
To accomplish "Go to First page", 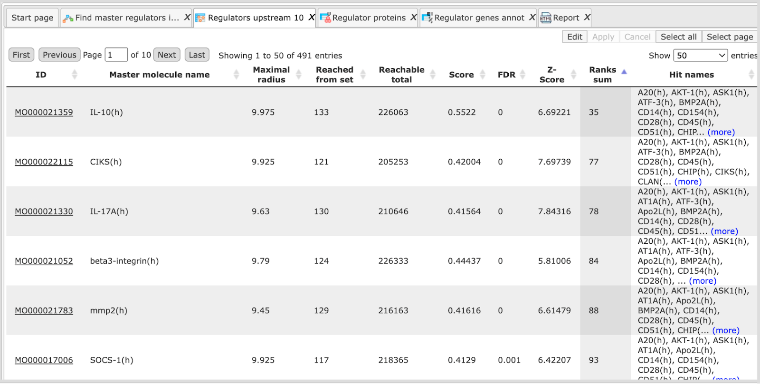I will click(x=21, y=55).
